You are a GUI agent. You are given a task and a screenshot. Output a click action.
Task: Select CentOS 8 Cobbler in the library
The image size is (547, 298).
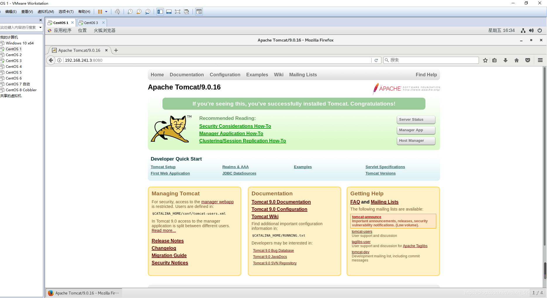(x=21, y=90)
